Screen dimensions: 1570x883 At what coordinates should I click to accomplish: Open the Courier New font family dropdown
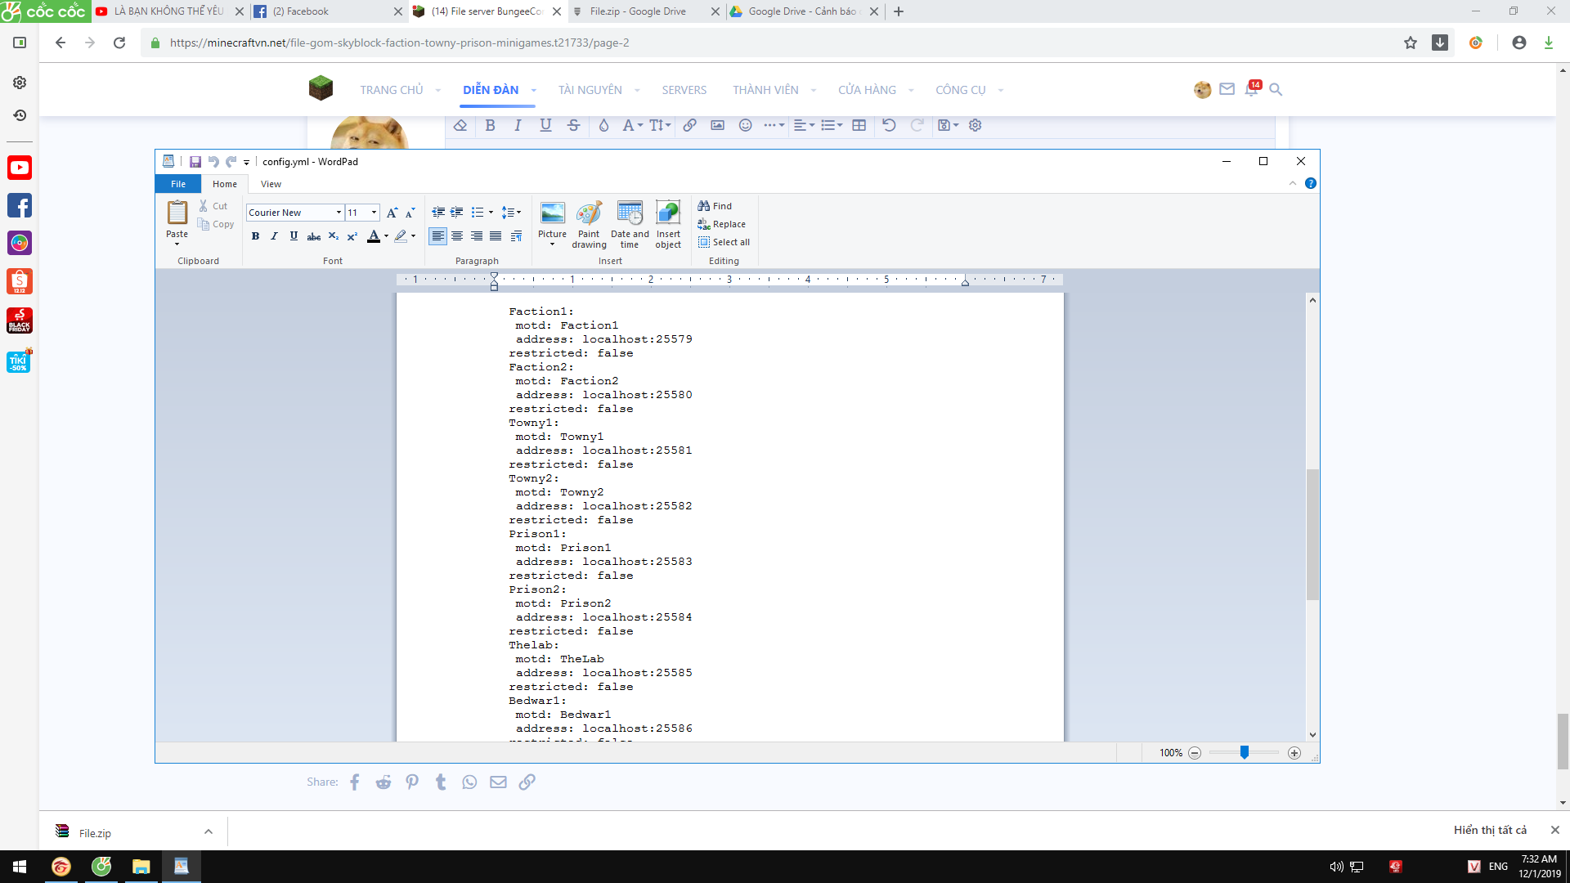(339, 213)
